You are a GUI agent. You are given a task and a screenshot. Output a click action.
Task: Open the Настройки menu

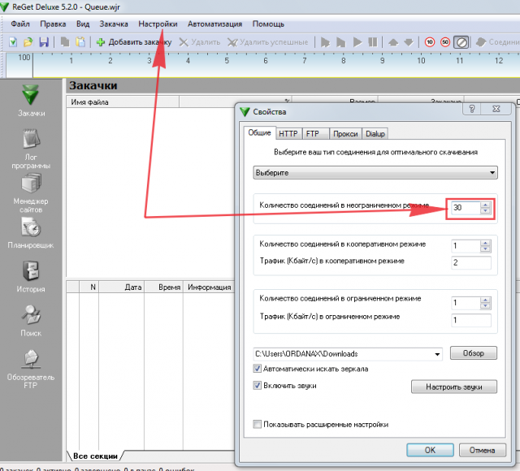(x=158, y=24)
